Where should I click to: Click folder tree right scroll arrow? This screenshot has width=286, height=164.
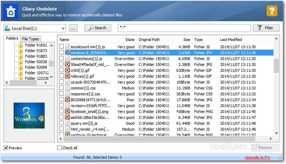click(x=46, y=83)
